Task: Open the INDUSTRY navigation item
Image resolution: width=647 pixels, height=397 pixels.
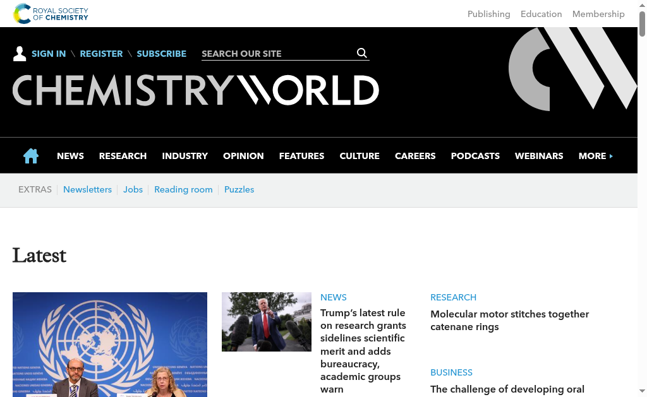Action: pyautogui.click(x=185, y=156)
